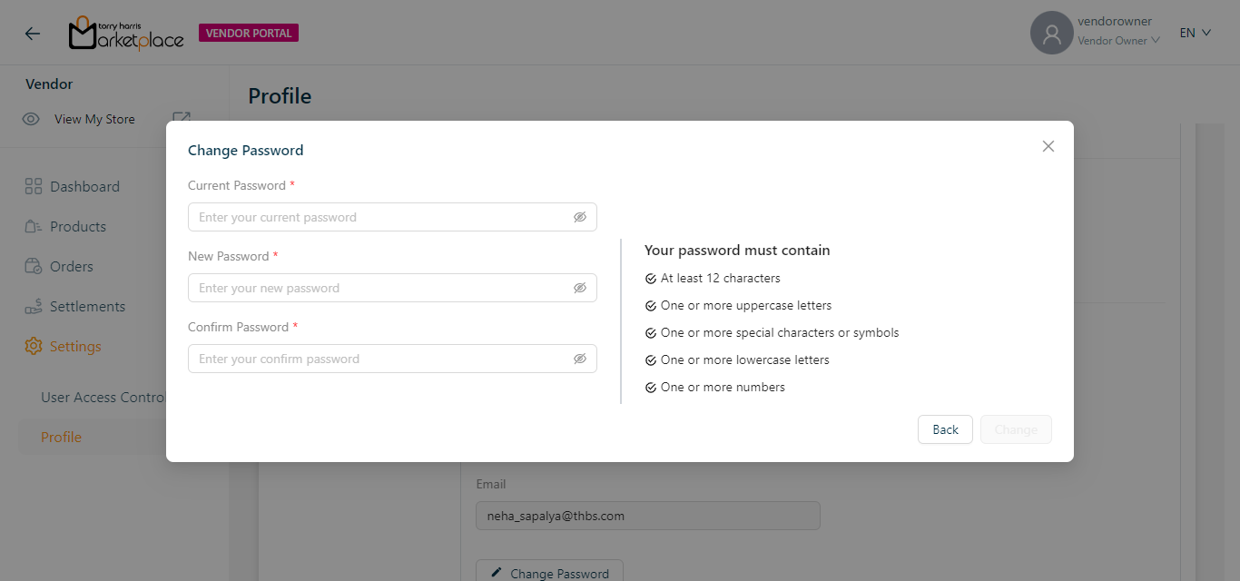Open View My Store external link icon
The image size is (1240, 581).
click(x=182, y=119)
